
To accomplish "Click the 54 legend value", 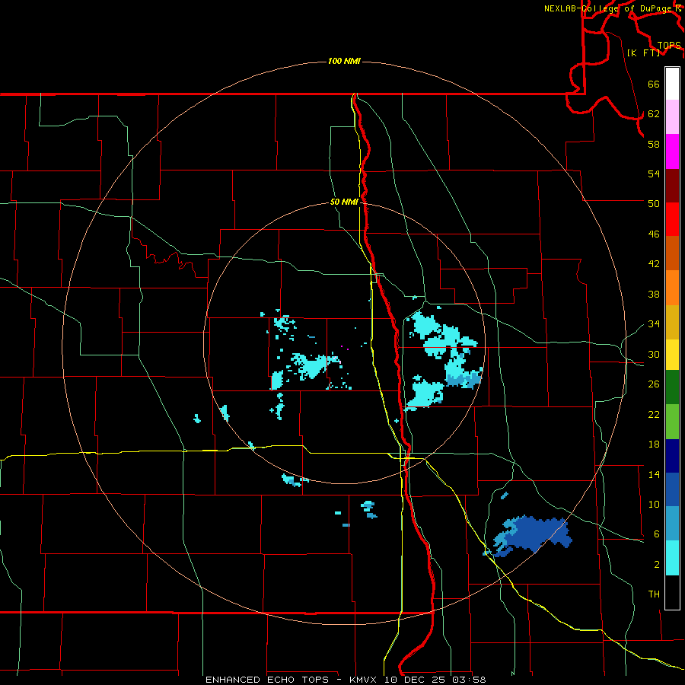I will pos(654,174).
